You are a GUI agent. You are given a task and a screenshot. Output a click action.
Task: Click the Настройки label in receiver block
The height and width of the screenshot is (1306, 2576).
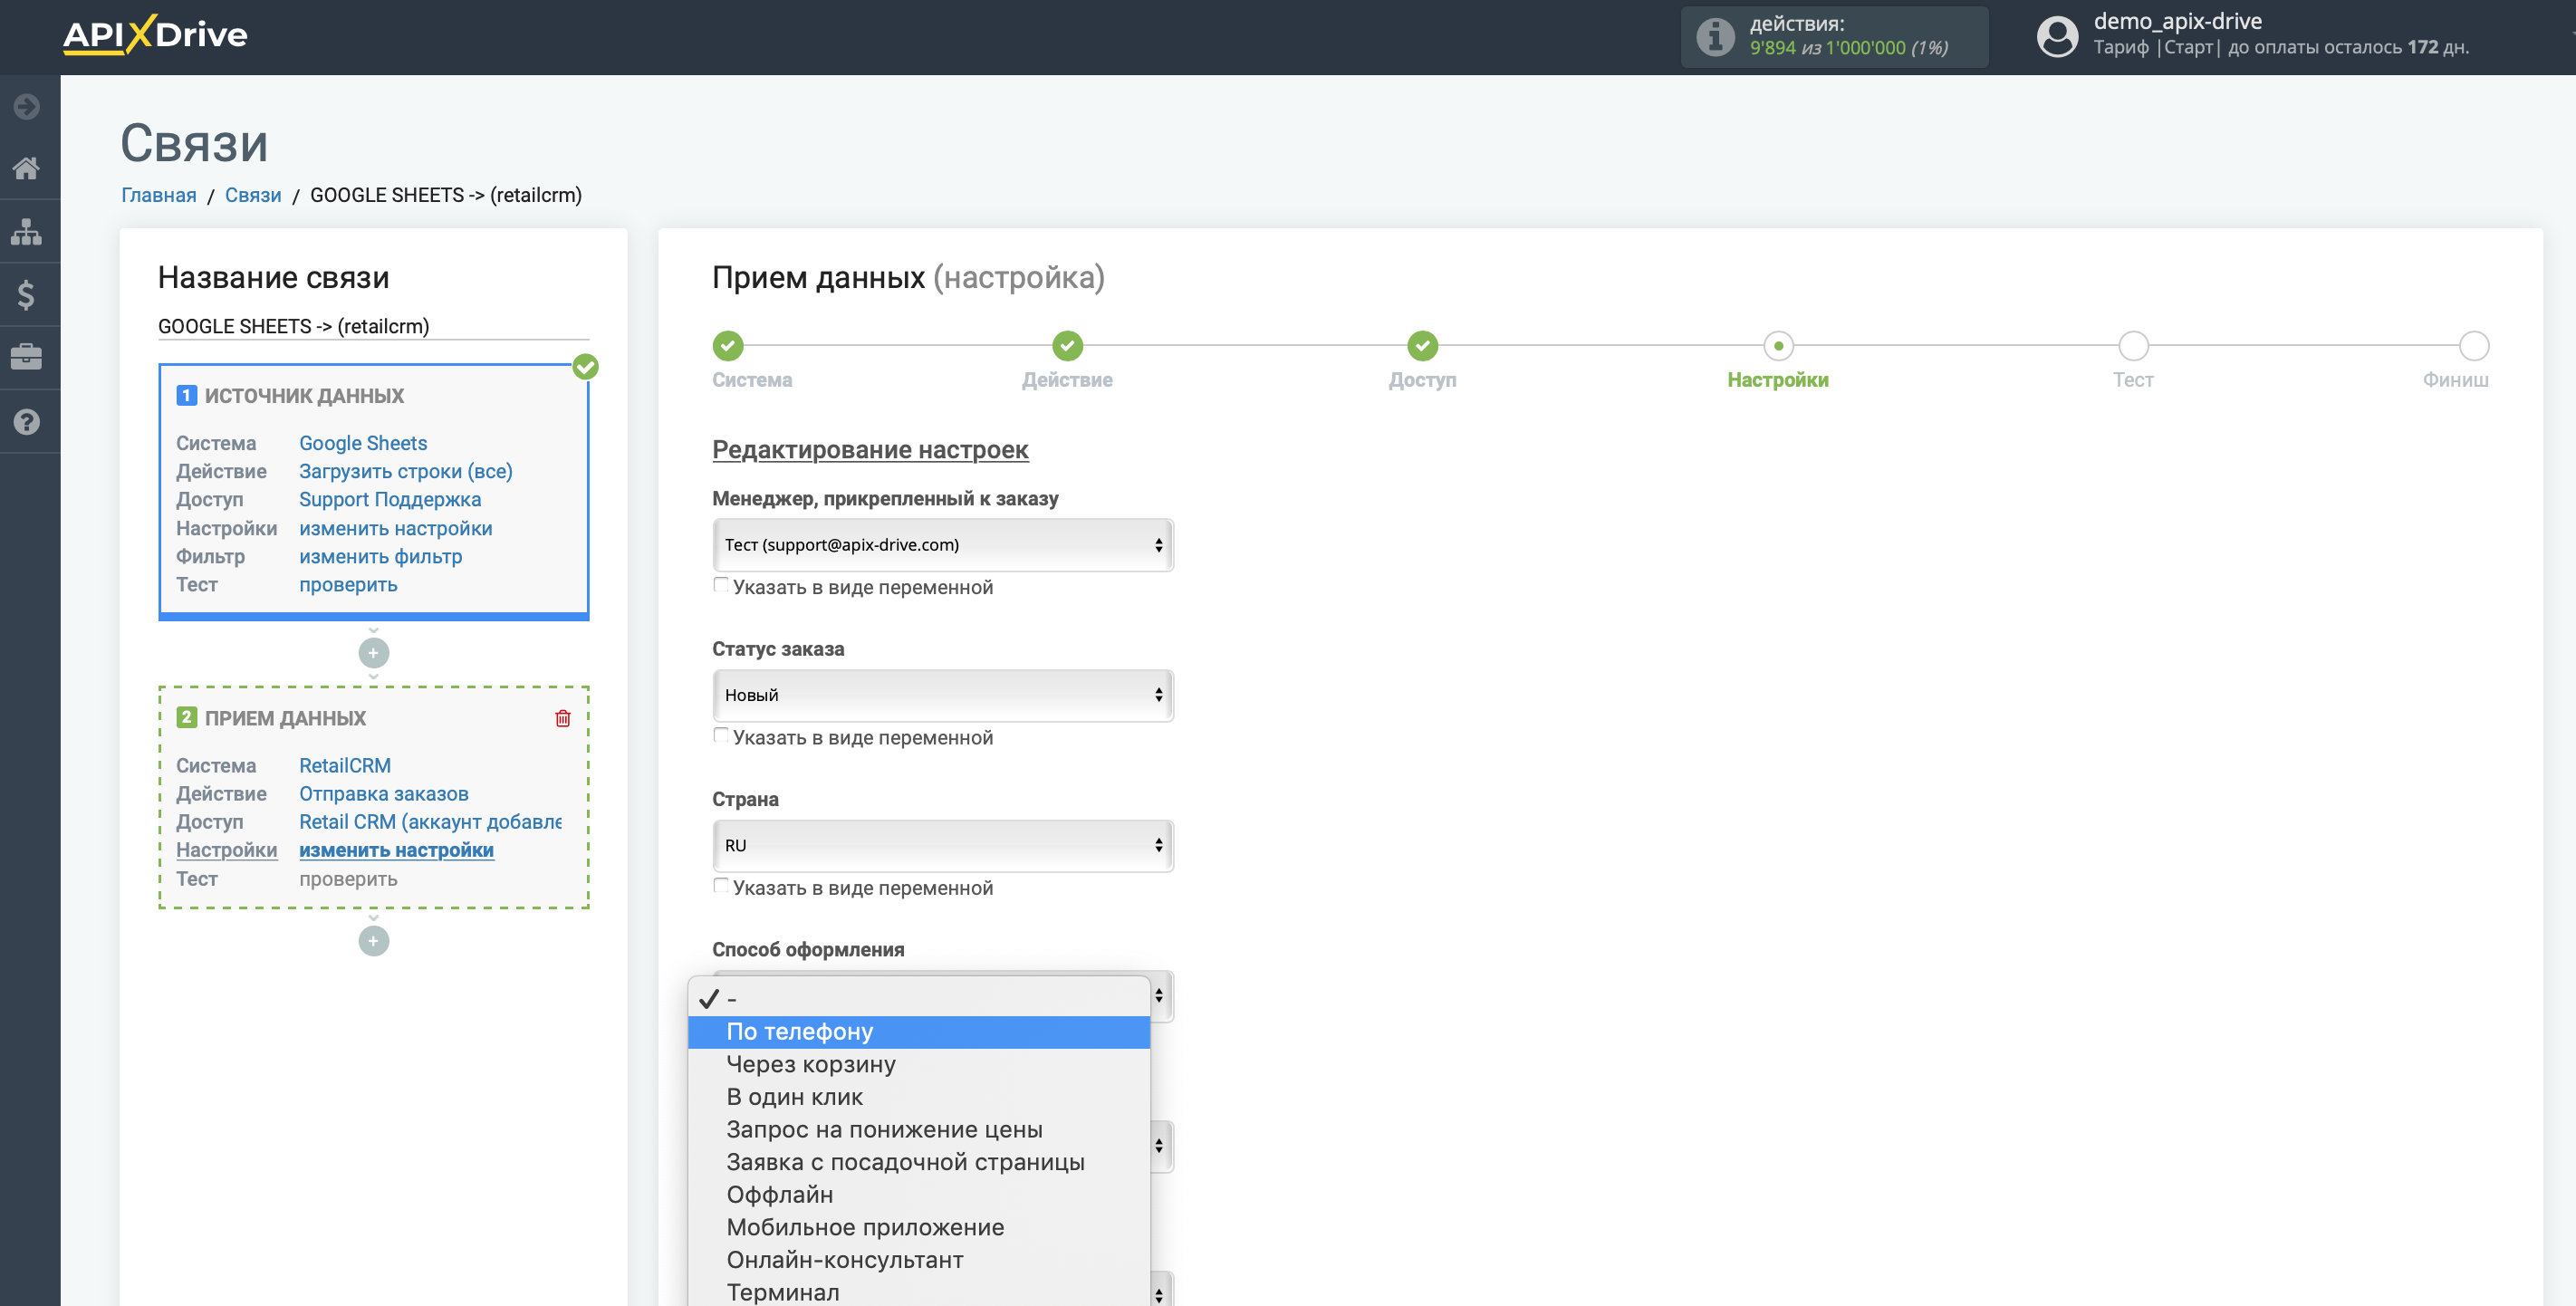coord(226,850)
